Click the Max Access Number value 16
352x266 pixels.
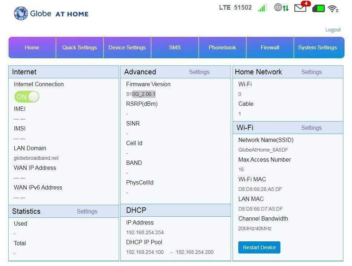241,169
